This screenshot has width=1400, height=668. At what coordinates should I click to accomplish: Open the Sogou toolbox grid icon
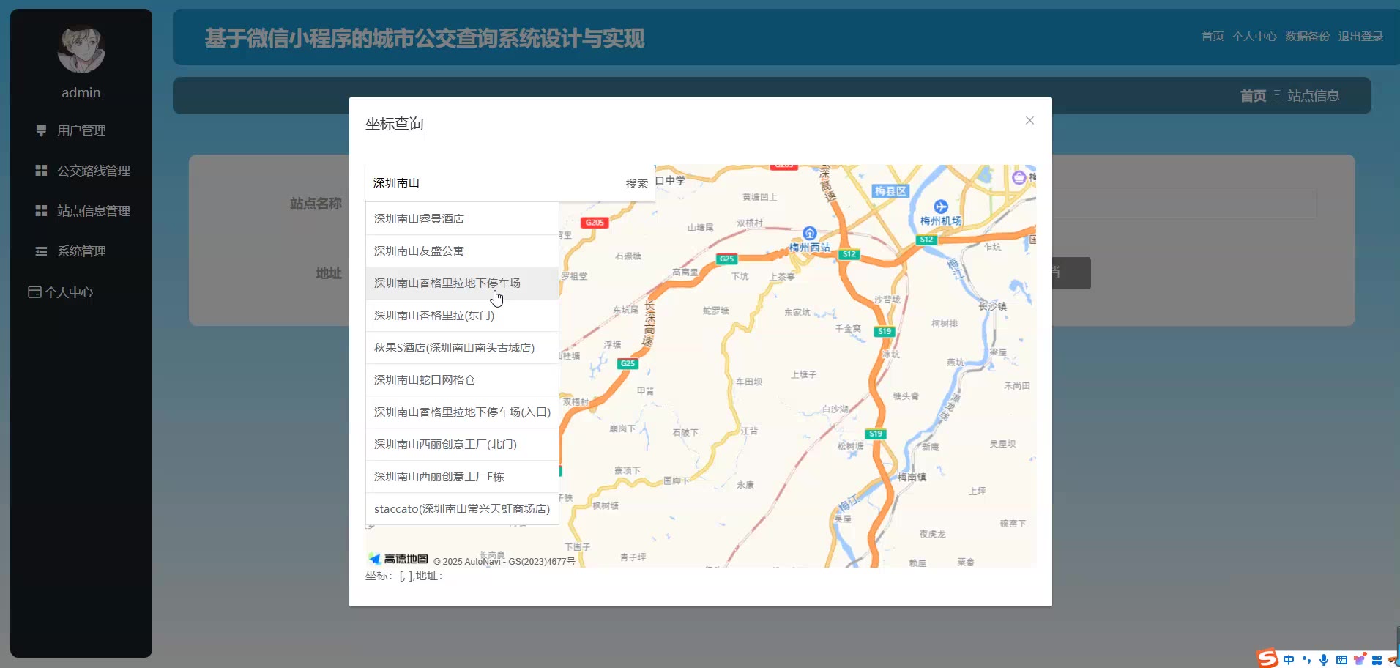[x=1377, y=660]
